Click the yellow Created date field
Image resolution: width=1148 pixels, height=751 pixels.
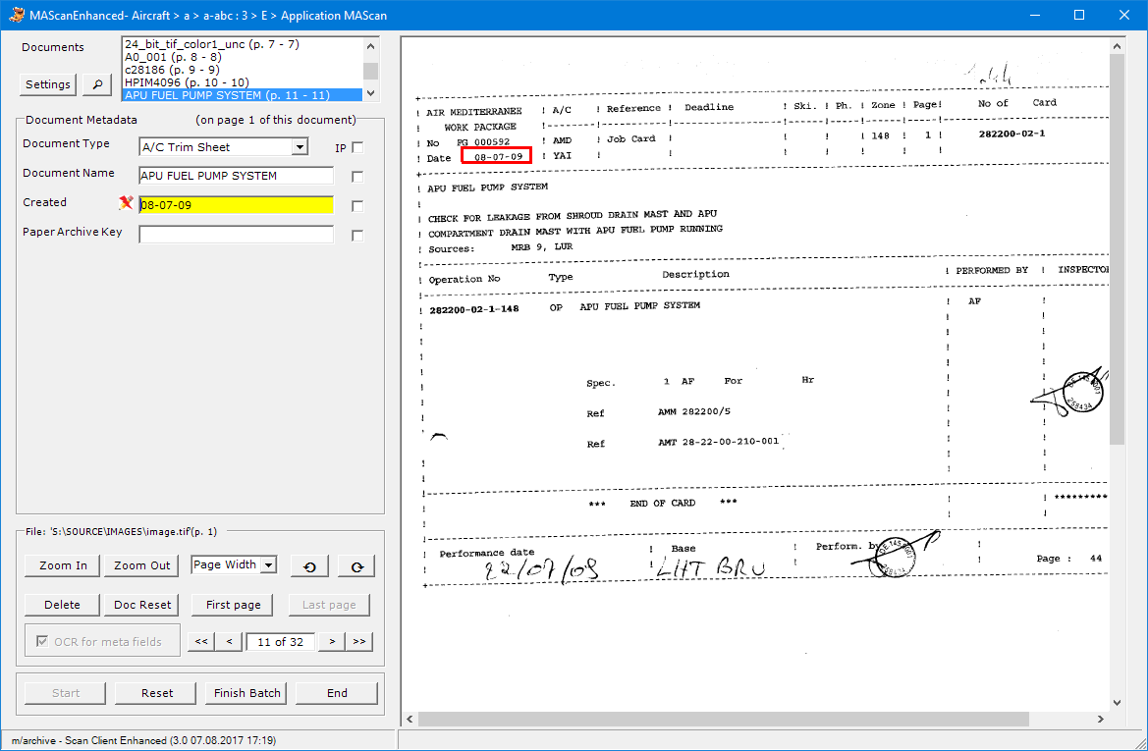tap(236, 205)
